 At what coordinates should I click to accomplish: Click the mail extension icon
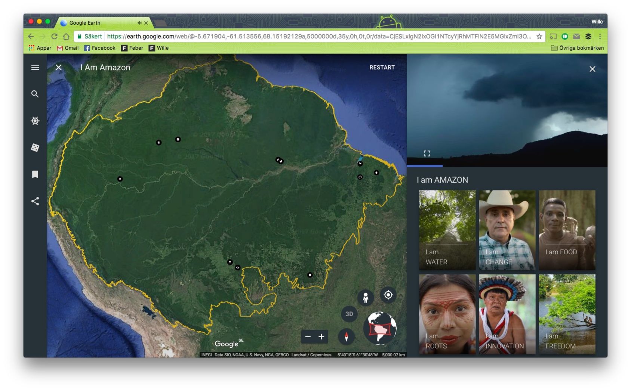pyautogui.click(x=576, y=37)
